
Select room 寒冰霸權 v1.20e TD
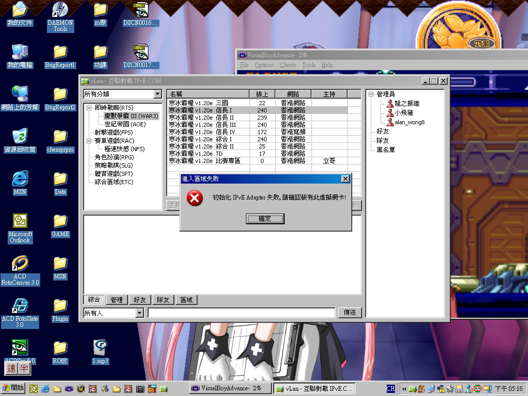pyautogui.click(x=258, y=154)
